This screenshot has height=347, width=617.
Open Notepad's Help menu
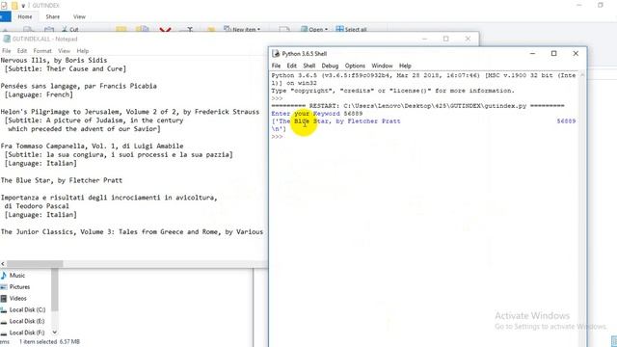coord(82,51)
